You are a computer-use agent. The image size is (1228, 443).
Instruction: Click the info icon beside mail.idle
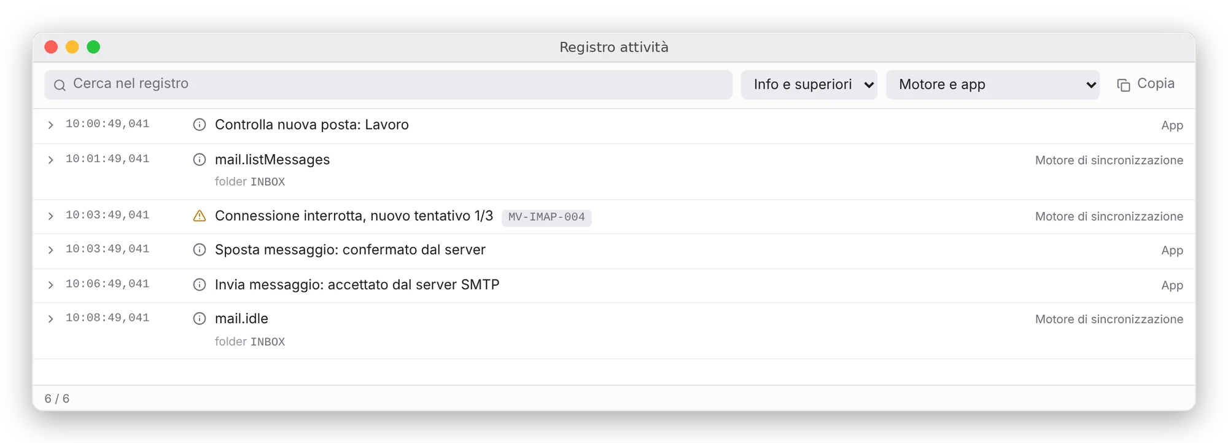[x=200, y=319]
